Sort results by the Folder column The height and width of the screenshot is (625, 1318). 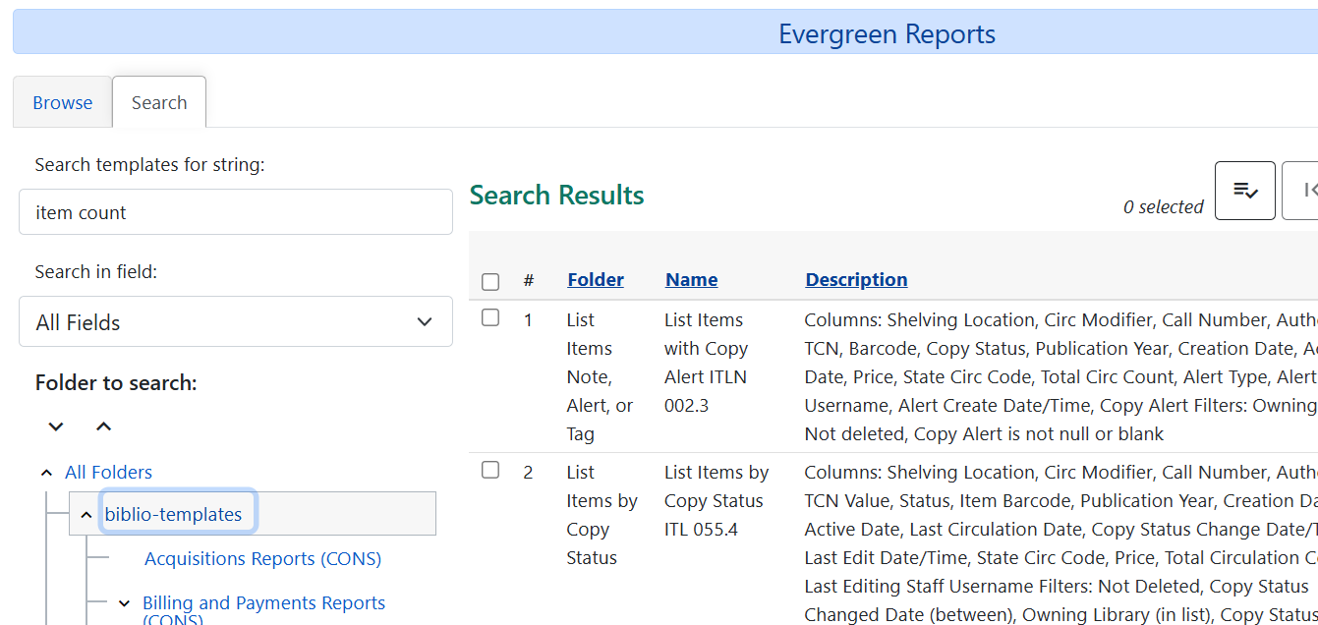click(595, 279)
